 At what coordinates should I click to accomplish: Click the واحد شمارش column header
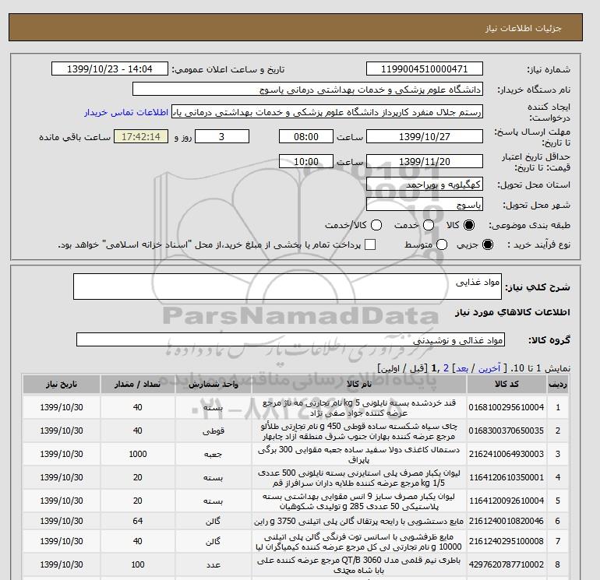(214, 385)
